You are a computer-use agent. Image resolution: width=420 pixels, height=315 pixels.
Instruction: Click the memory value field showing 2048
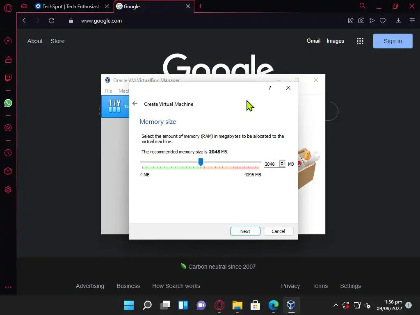click(271, 164)
